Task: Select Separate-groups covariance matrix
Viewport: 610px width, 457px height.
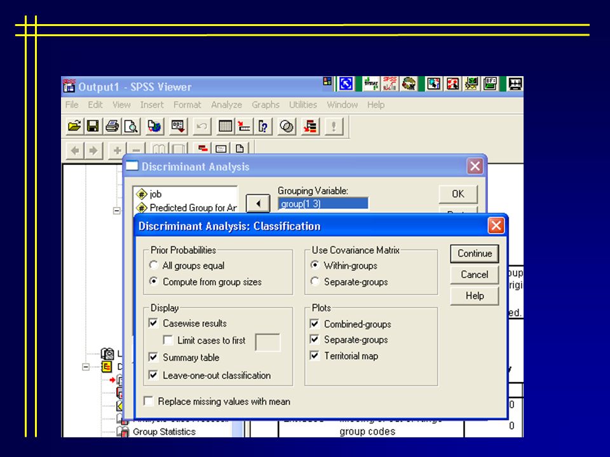Action: tap(315, 281)
